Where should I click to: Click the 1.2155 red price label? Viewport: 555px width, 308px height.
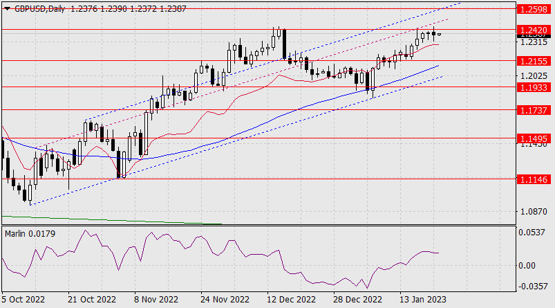534,61
